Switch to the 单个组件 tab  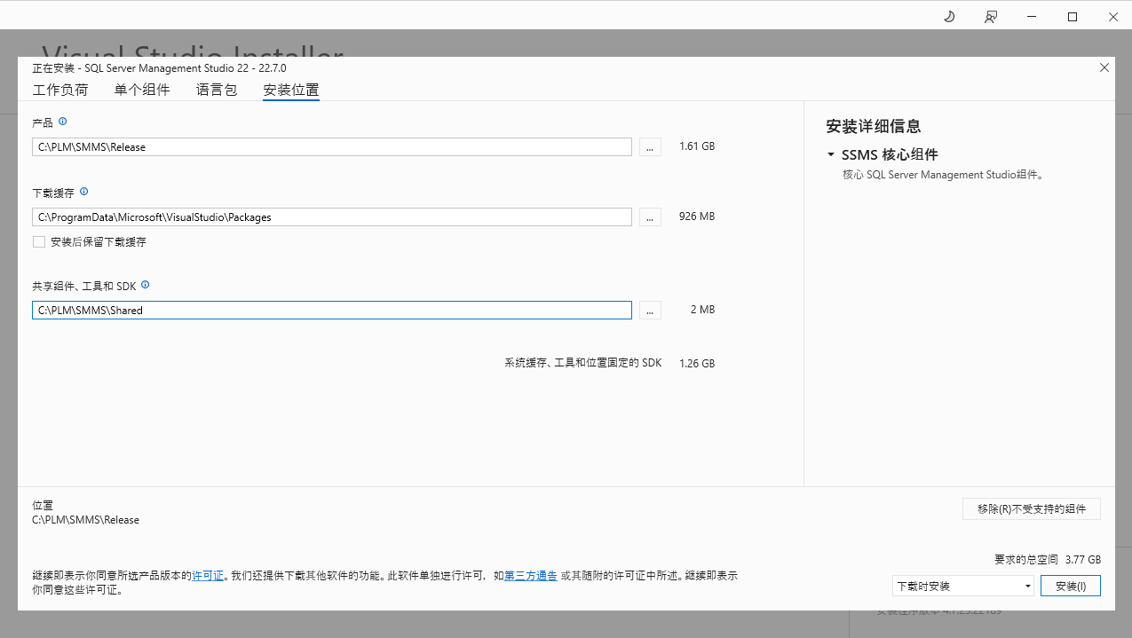142,90
